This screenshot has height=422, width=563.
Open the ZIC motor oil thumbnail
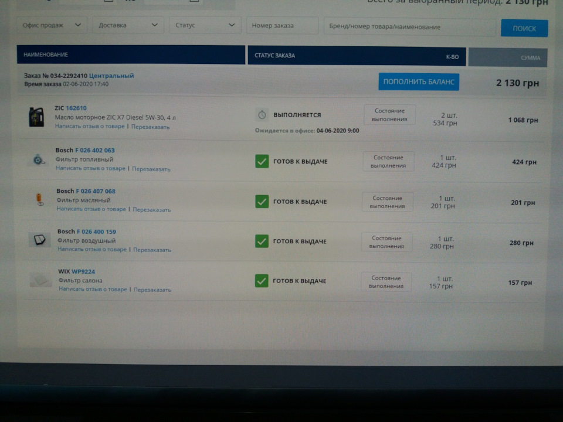36,117
